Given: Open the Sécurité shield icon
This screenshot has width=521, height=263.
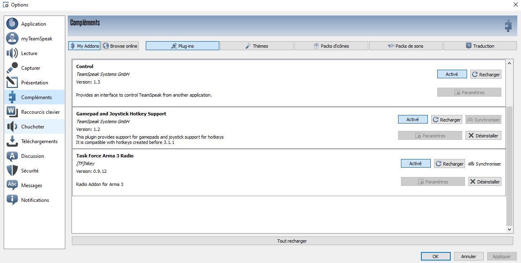Looking at the screenshot, I should coord(12,170).
